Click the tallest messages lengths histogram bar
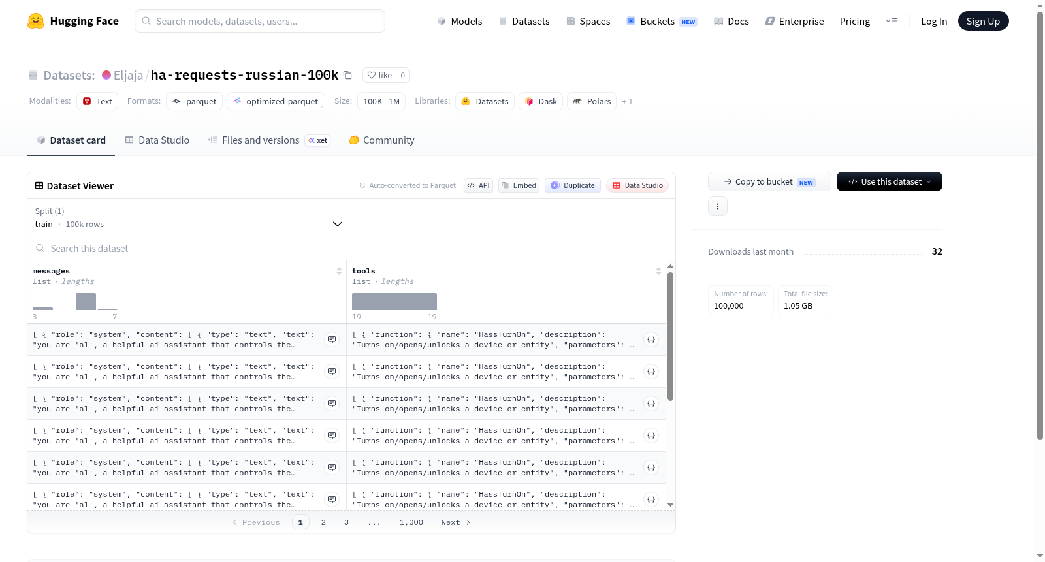1045x562 pixels. point(86,302)
